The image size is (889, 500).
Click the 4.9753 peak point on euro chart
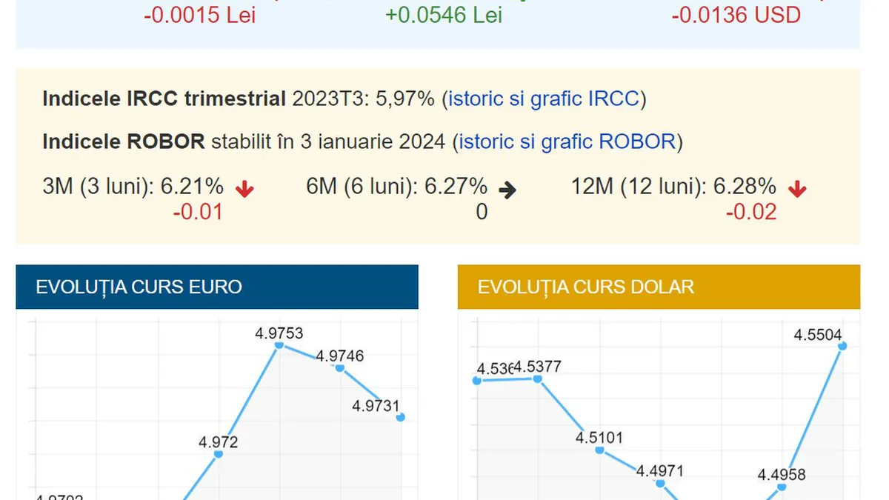(x=279, y=345)
